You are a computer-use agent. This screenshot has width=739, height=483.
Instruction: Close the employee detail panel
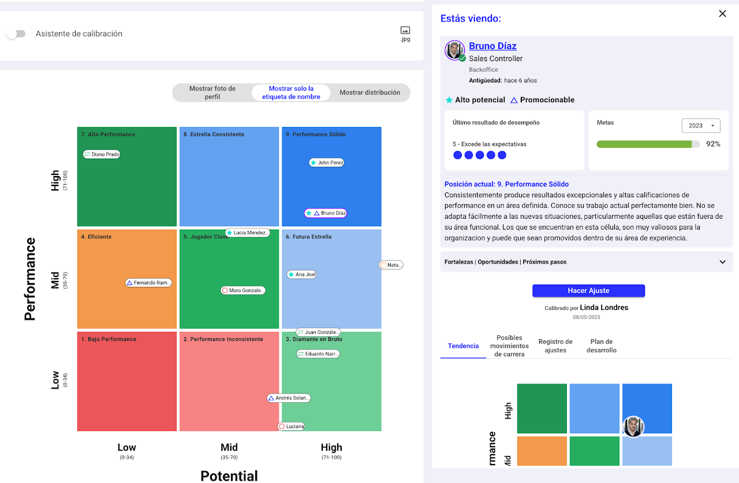pos(722,14)
